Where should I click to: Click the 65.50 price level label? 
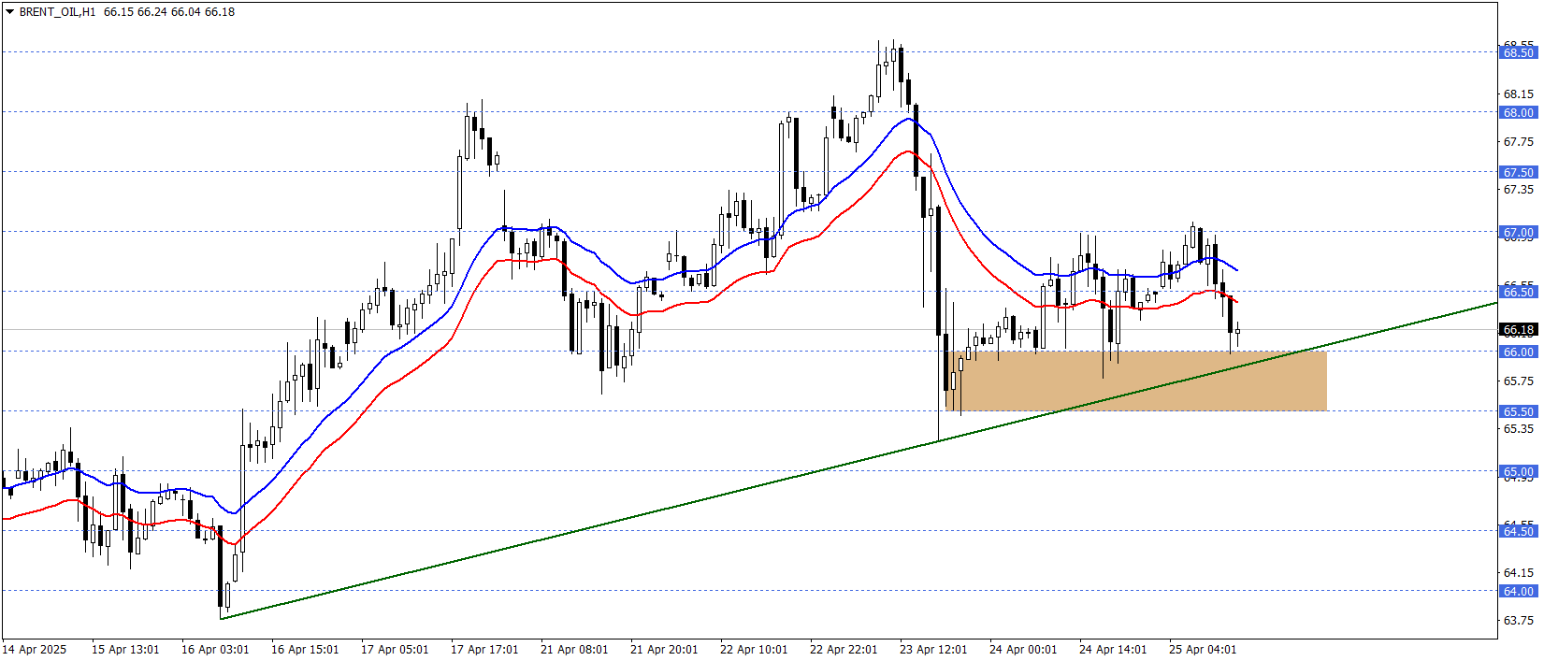coord(1518,411)
